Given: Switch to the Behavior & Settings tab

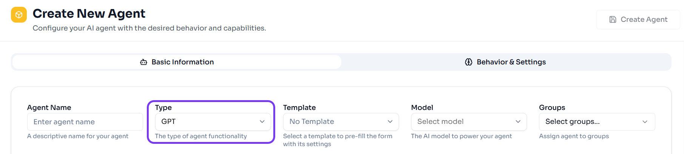Looking at the screenshot, I should pos(506,62).
